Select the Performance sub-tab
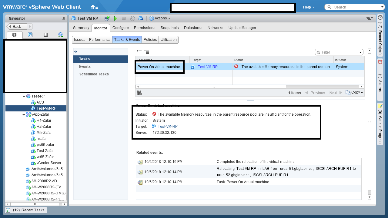Screen dimensions: 388x218 (100, 40)
